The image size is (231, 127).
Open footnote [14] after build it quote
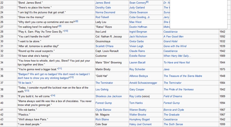click(53, 96)
